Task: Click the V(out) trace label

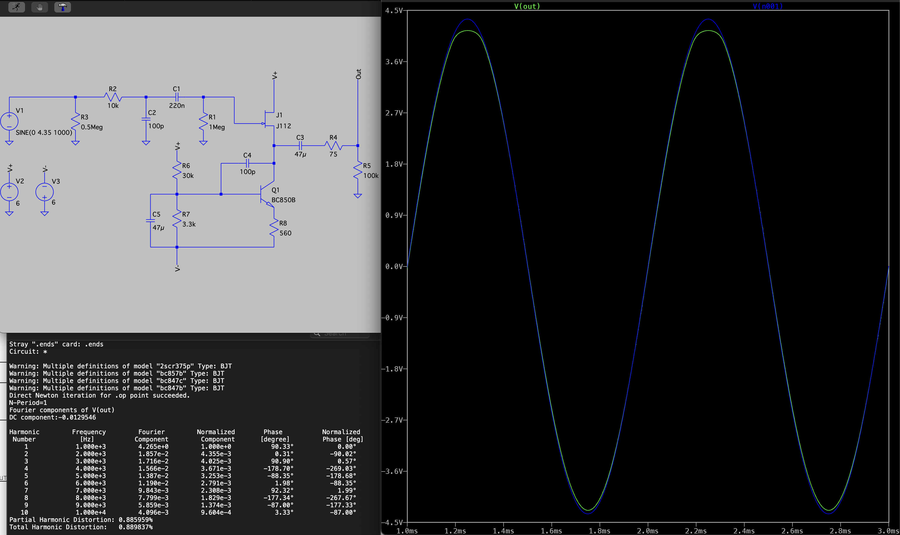Action: [527, 6]
